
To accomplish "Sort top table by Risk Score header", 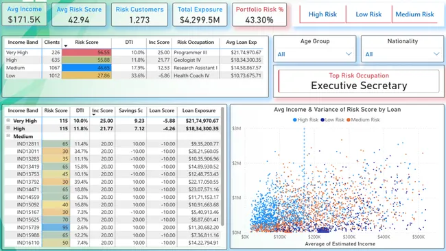I will point(86,42).
